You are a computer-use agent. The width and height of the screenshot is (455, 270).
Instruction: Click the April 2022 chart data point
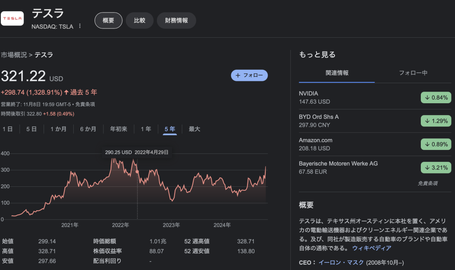click(137, 171)
